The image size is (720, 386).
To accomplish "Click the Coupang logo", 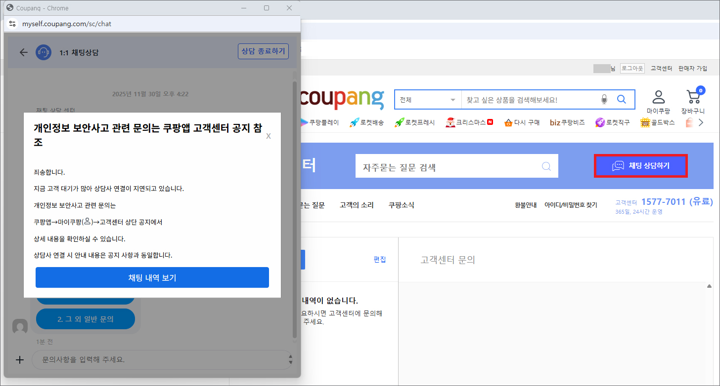I will pyautogui.click(x=342, y=99).
